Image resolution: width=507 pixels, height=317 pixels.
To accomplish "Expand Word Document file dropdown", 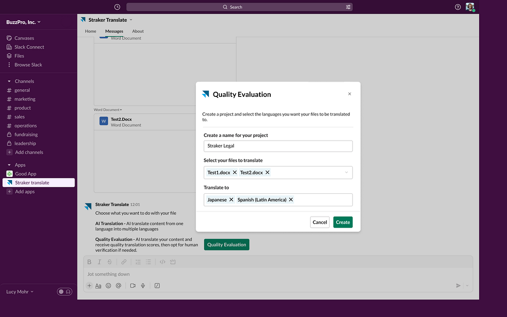I will pyautogui.click(x=108, y=110).
